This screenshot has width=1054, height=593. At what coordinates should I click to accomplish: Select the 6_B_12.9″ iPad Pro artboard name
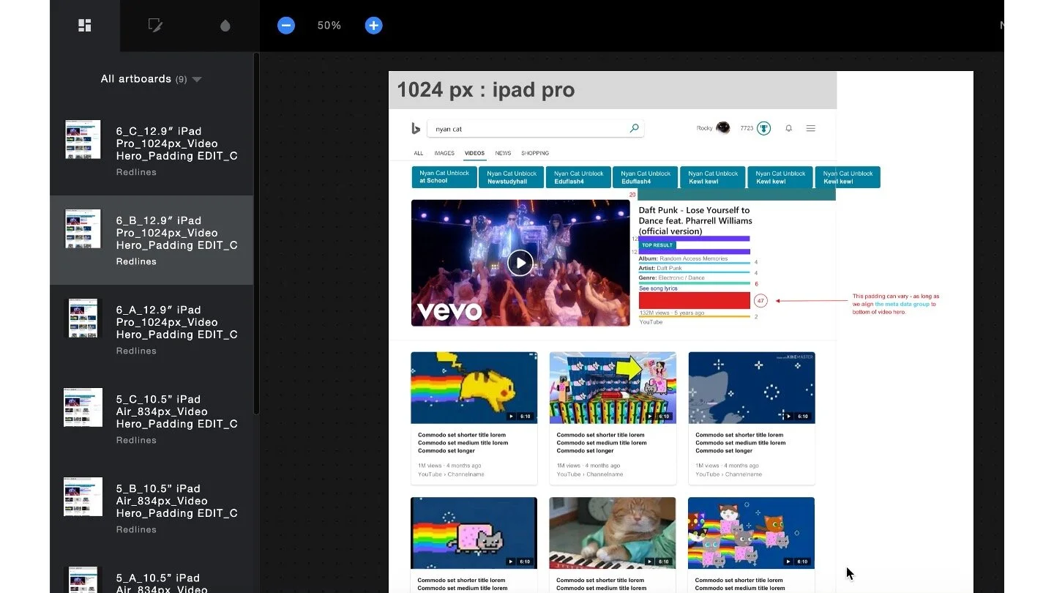coord(176,233)
